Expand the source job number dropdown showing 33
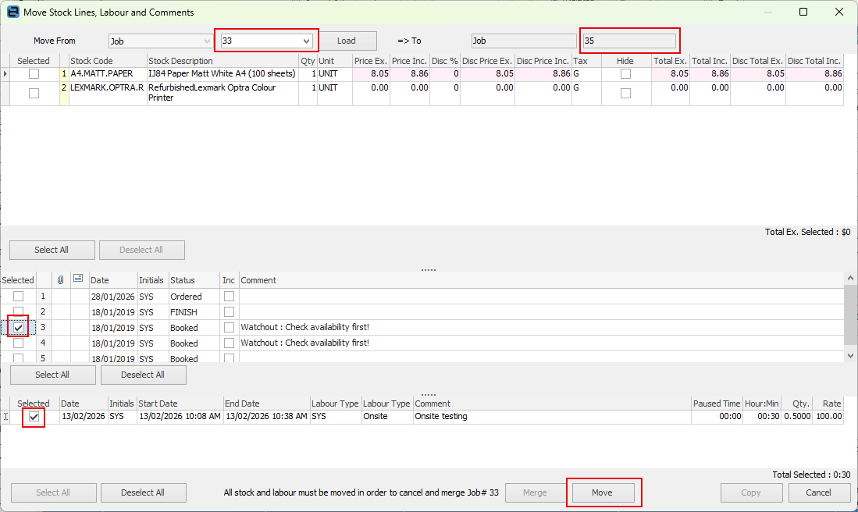This screenshot has width=858, height=512. (306, 41)
